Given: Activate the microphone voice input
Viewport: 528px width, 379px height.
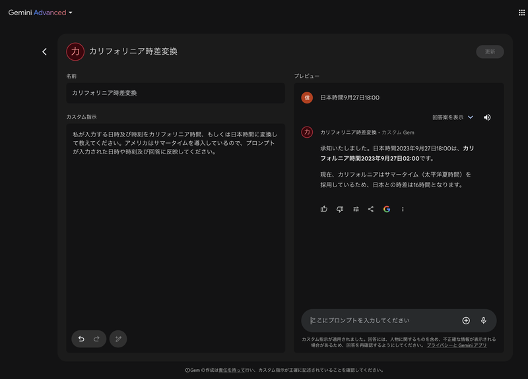Looking at the screenshot, I should 483,320.
